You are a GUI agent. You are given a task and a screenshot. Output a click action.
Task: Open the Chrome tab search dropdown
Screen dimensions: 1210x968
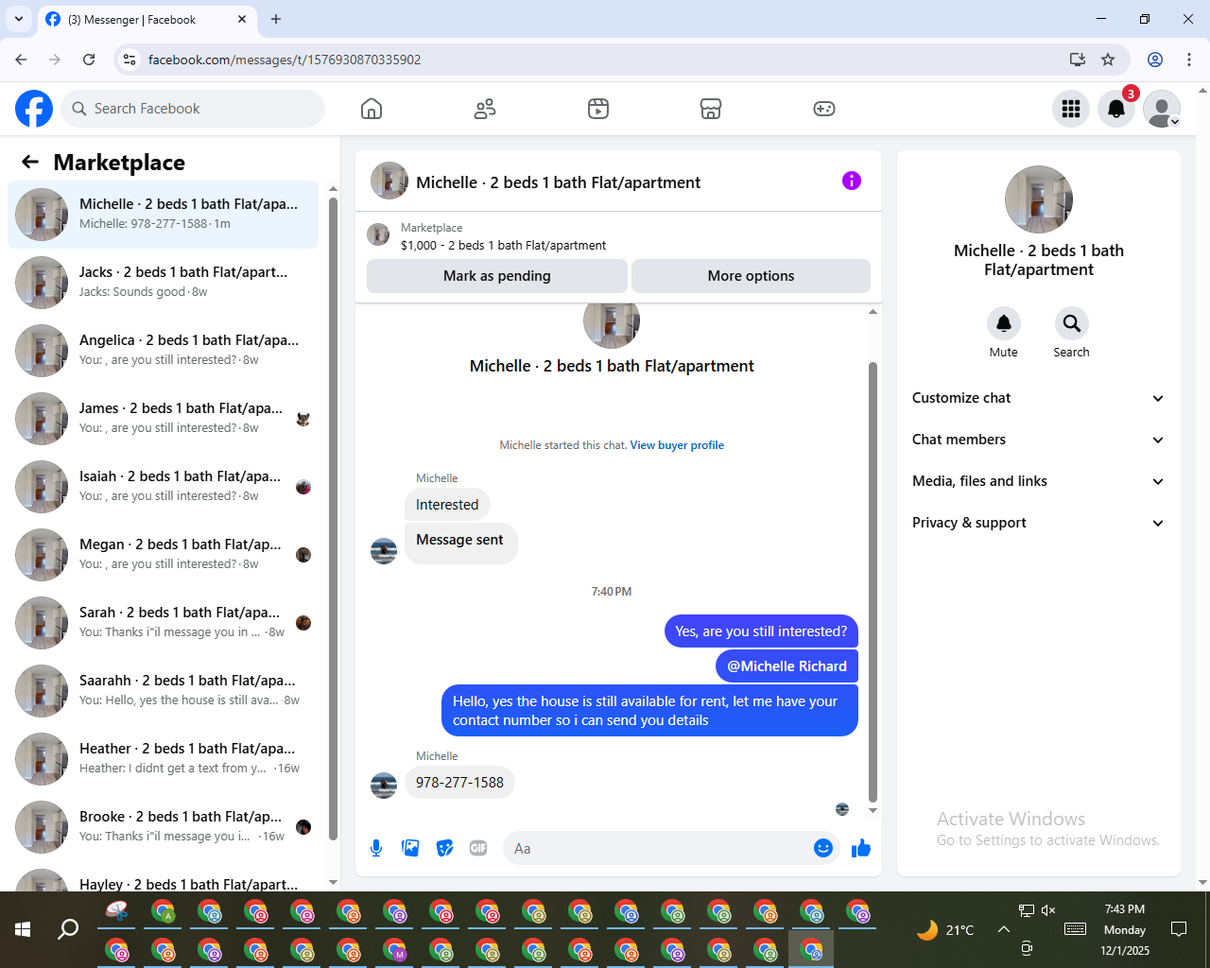tap(19, 19)
